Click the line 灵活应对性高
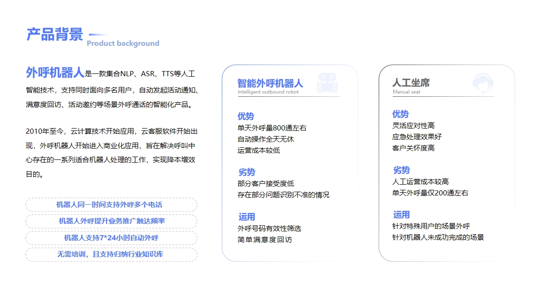550x302 pixels. [x=413, y=125]
